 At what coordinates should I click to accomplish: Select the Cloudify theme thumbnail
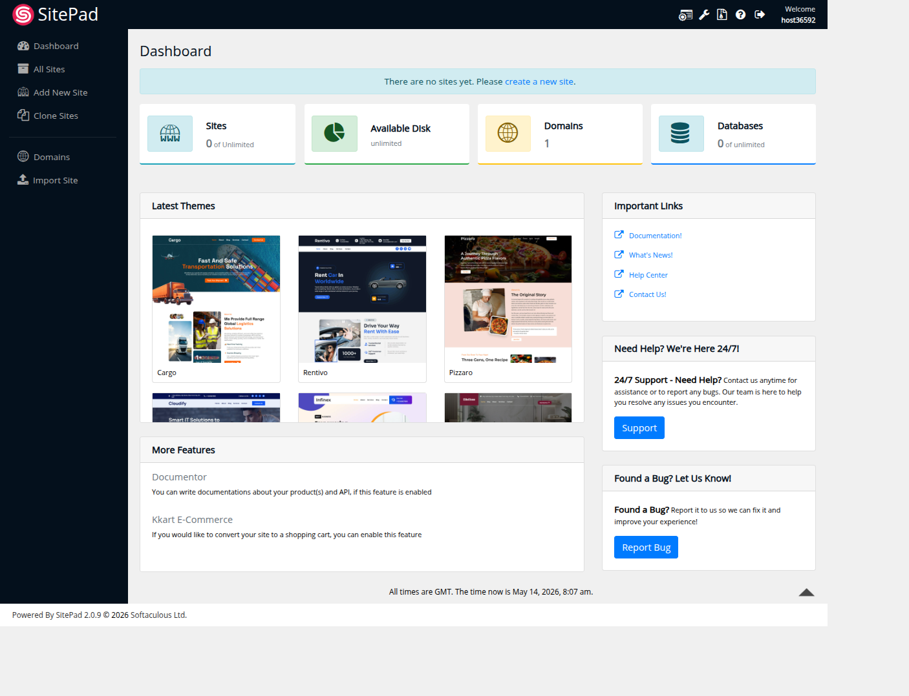tap(216, 407)
